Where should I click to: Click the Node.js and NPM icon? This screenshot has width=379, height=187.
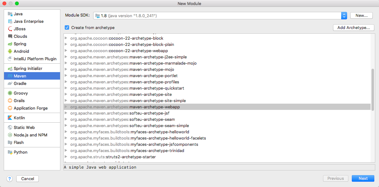point(10,135)
